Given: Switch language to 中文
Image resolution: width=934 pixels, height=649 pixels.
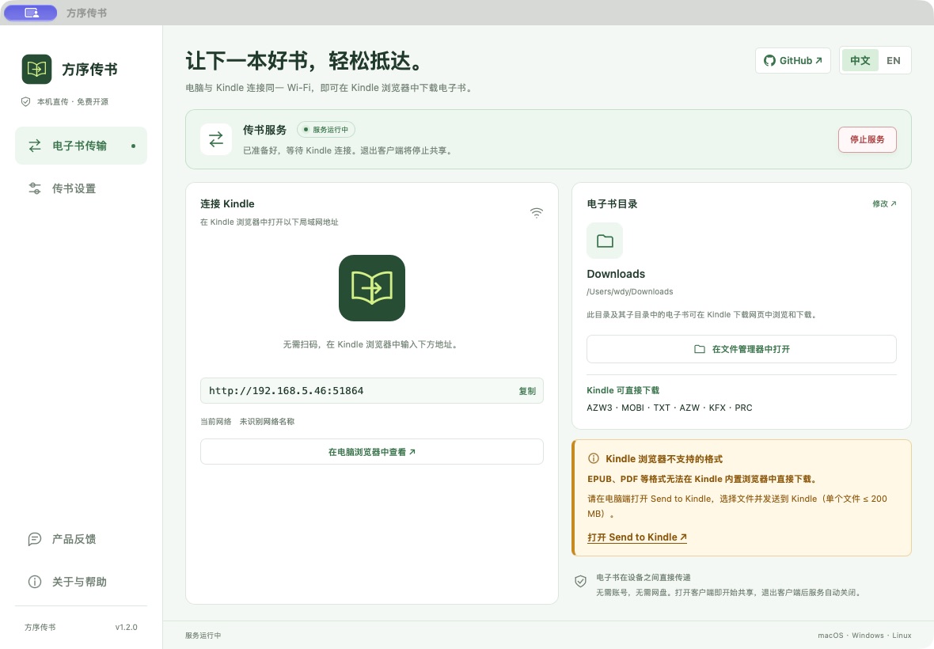Looking at the screenshot, I should pos(860,60).
